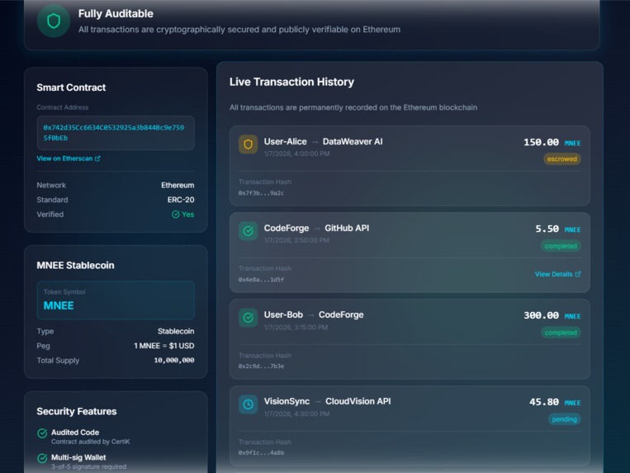This screenshot has height=473, width=630.
Task: Click transaction hash 0x7f3b...9a2c
Action: [261, 193]
